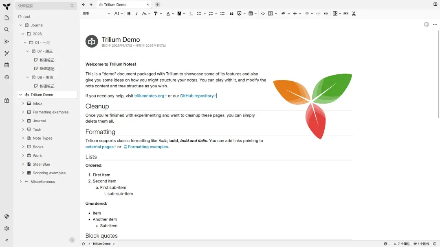Select the Tech note in tree
Image resolution: width=440 pixels, height=247 pixels.
pos(37,130)
